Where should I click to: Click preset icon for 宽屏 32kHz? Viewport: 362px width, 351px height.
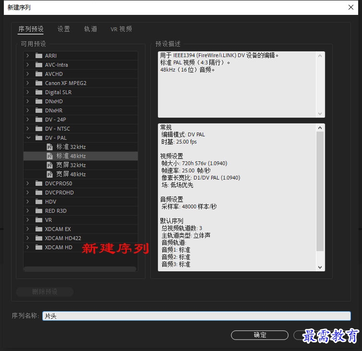[x=49, y=165]
